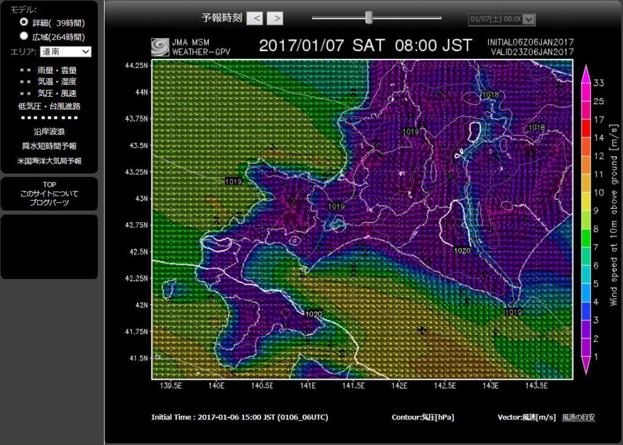
Task: Open 米国海洋大気局予報 page
Action: [x=49, y=161]
